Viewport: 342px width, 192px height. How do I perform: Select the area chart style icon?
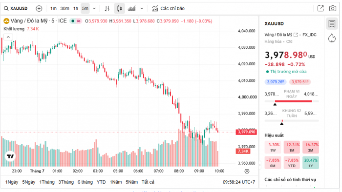[131, 8]
